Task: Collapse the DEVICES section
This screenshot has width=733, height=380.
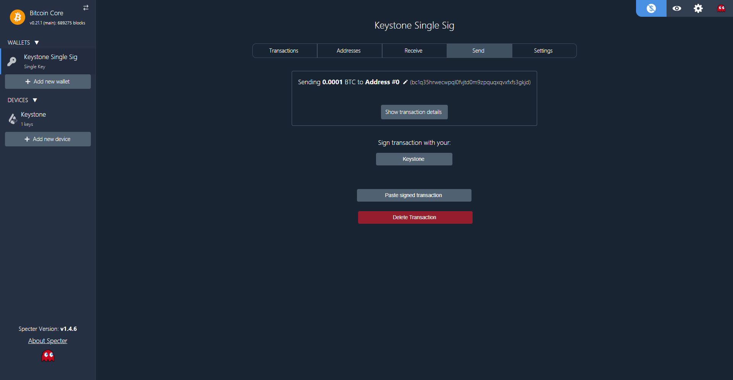Action: tap(35, 100)
